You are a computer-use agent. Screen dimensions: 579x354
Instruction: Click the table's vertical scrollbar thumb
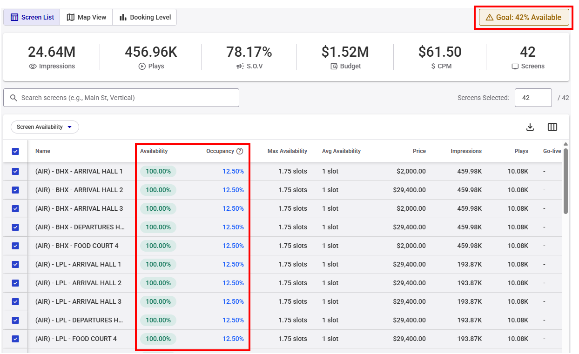tap(566, 181)
